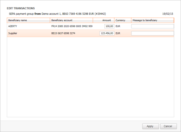Sort by Beneficiary name column header
This screenshot has width=181, height=132.
pos(28,20)
